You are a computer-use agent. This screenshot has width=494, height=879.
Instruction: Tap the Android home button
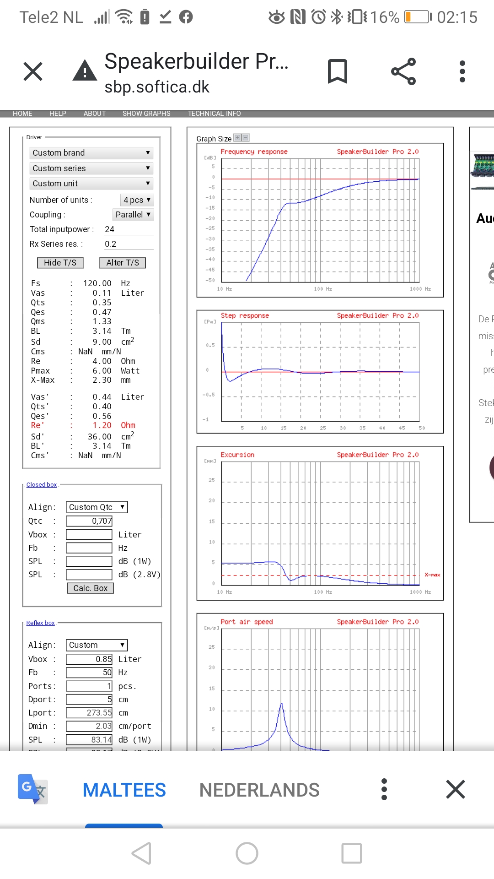(247, 853)
